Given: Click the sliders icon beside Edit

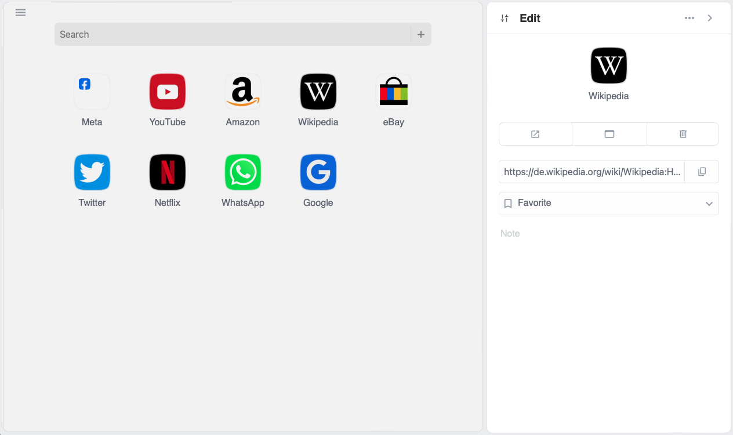Looking at the screenshot, I should [505, 18].
